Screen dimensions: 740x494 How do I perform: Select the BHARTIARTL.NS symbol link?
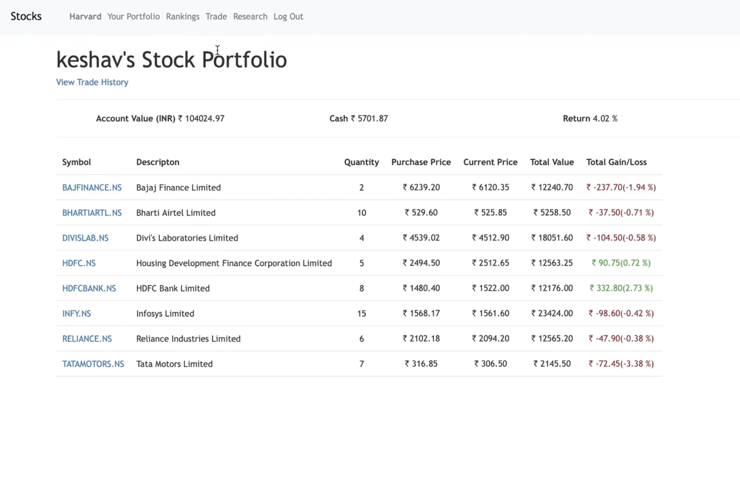tap(92, 213)
